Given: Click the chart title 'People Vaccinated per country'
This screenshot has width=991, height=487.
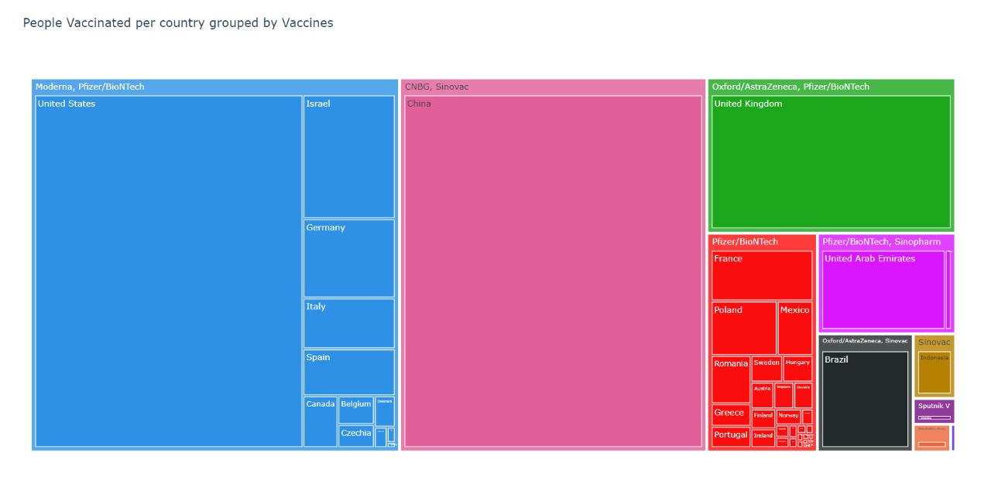Looking at the screenshot, I should point(178,23).
